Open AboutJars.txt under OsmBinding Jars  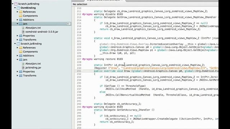33,28
